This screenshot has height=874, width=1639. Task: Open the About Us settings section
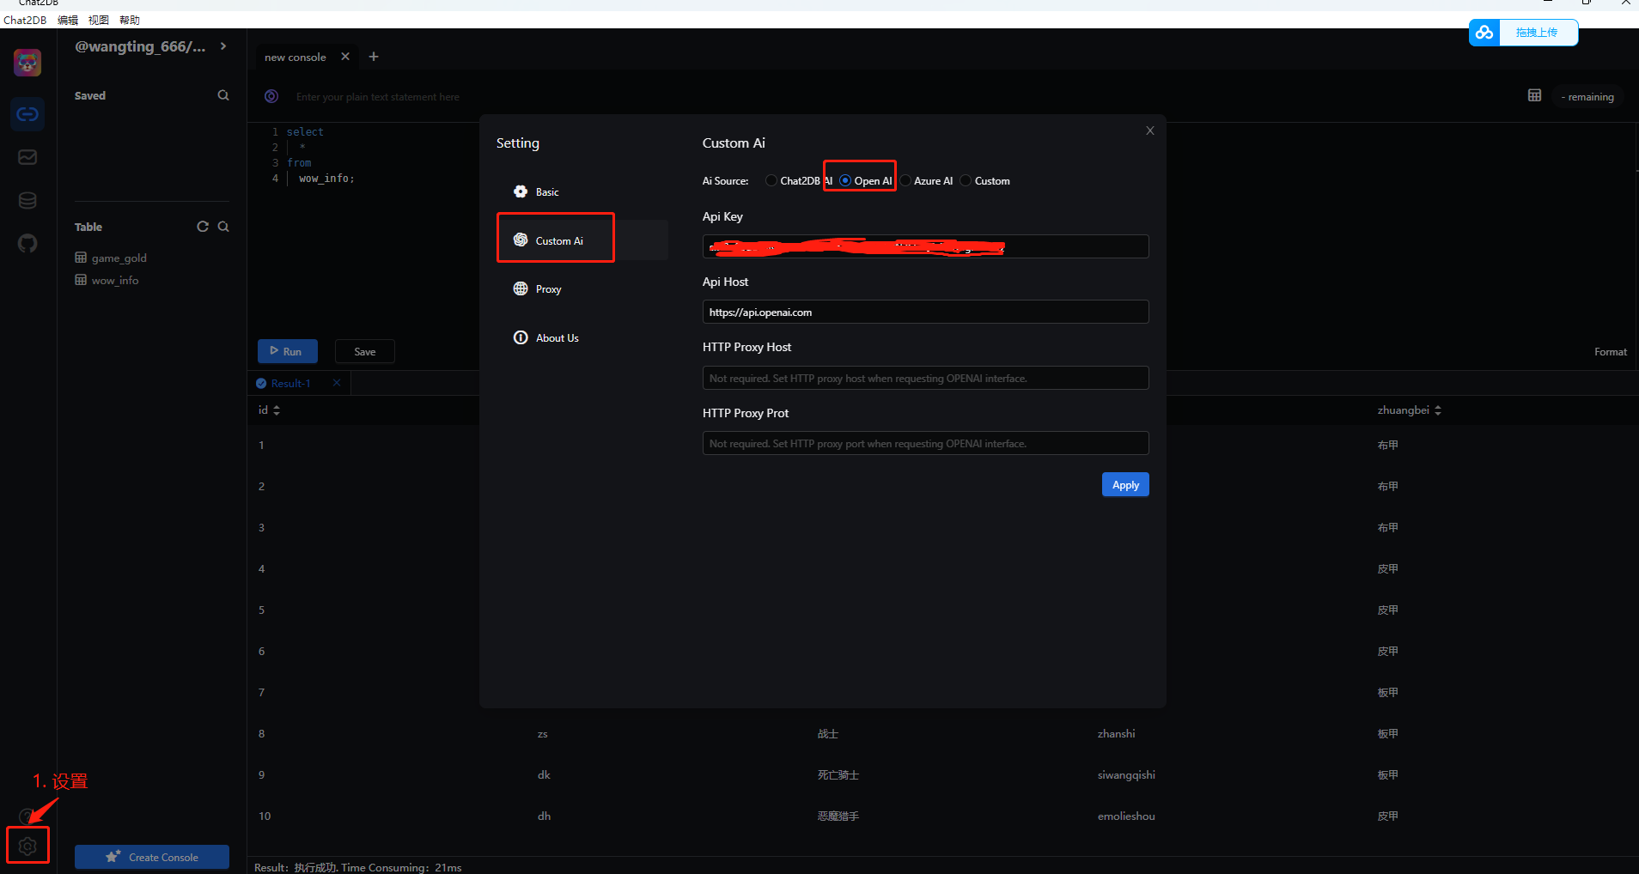pyautogui.click(x=582, y=337)
